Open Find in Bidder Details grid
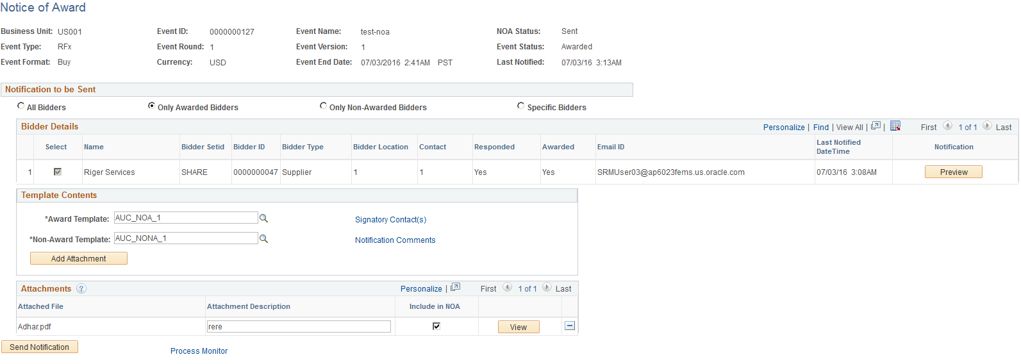This screenshot has height=364, width=1021. tap(821, 128)
